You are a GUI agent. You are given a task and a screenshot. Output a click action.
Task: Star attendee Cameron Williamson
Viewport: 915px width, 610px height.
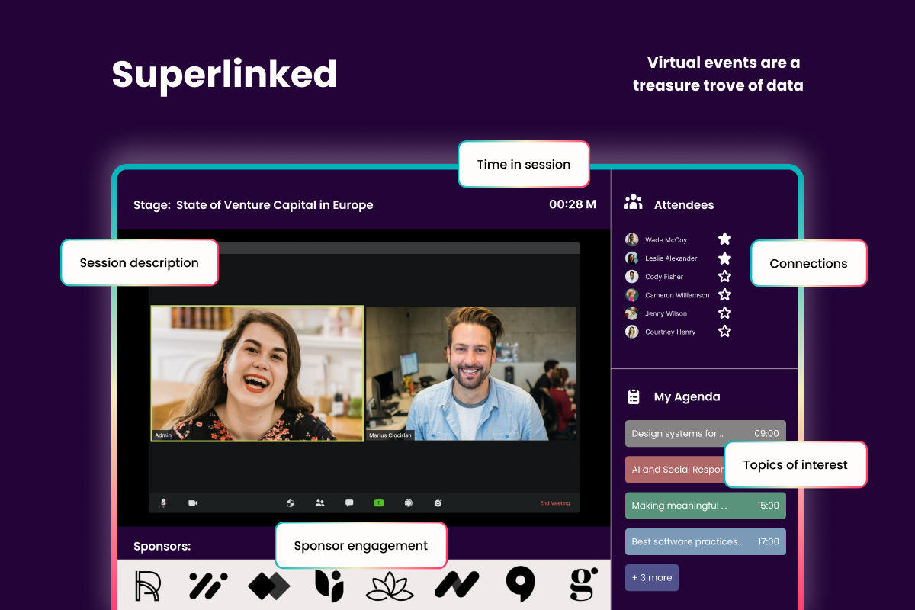click(x=724, y=294)
